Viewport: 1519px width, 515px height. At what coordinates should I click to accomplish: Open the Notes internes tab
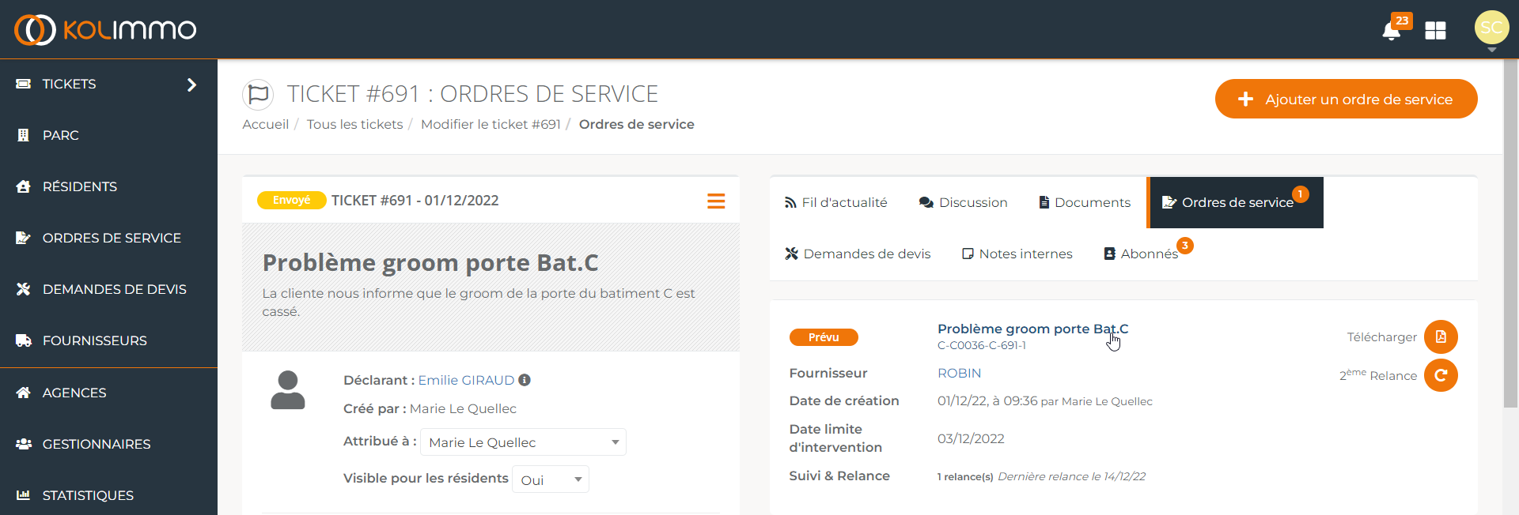(1017, 254)
